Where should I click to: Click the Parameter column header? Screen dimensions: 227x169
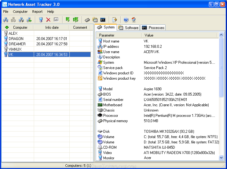point(119,35)
